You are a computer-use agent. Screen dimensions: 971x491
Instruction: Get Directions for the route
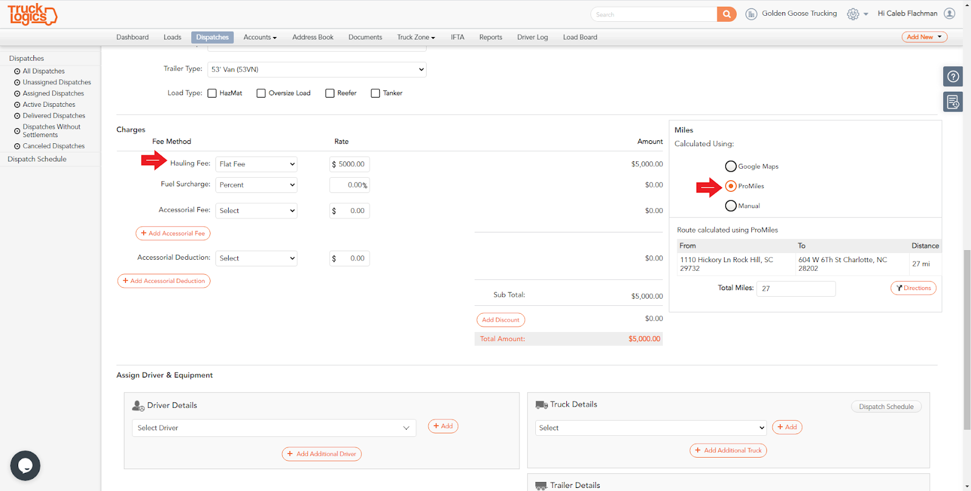(913, 288)
